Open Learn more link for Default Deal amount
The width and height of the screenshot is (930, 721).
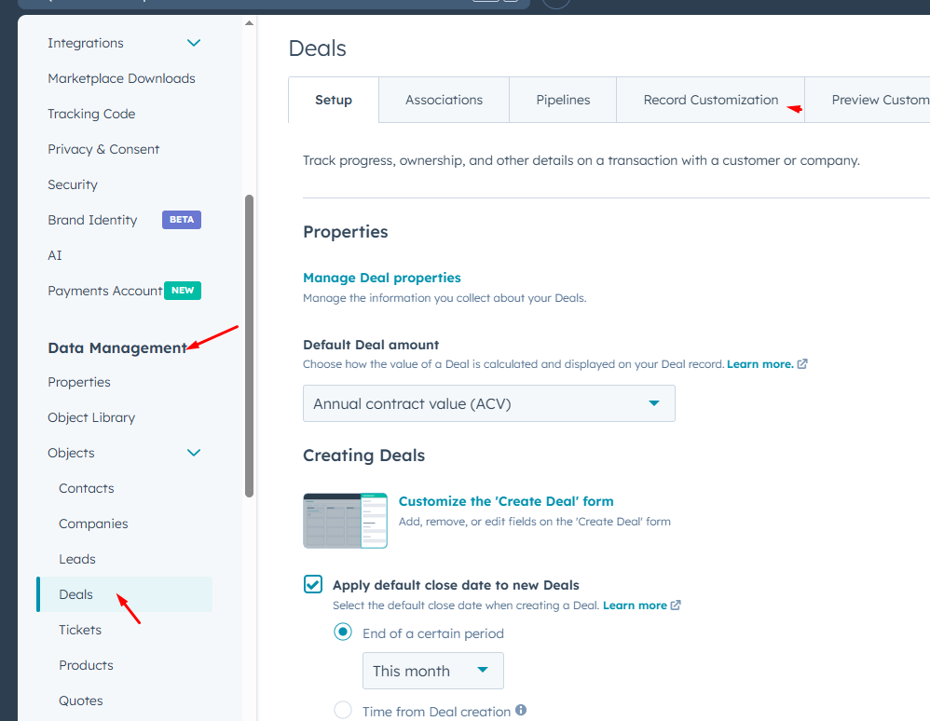[x=759, y=364]
